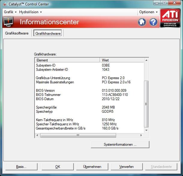Click the Home icon in the Informationscenter banner
183x176 pixels.
point(142,22)
